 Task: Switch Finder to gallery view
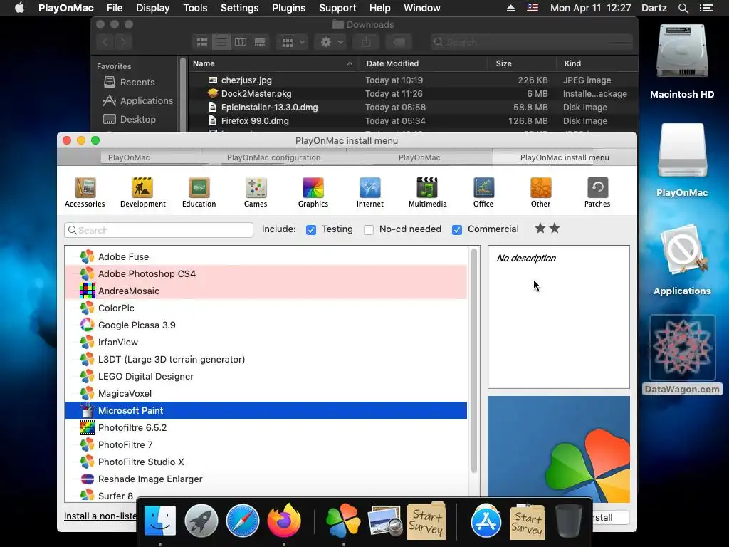[260, 42]
